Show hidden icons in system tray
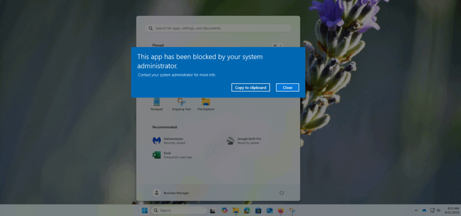Viewport: 461px width, 216px height. pos(416,210)
